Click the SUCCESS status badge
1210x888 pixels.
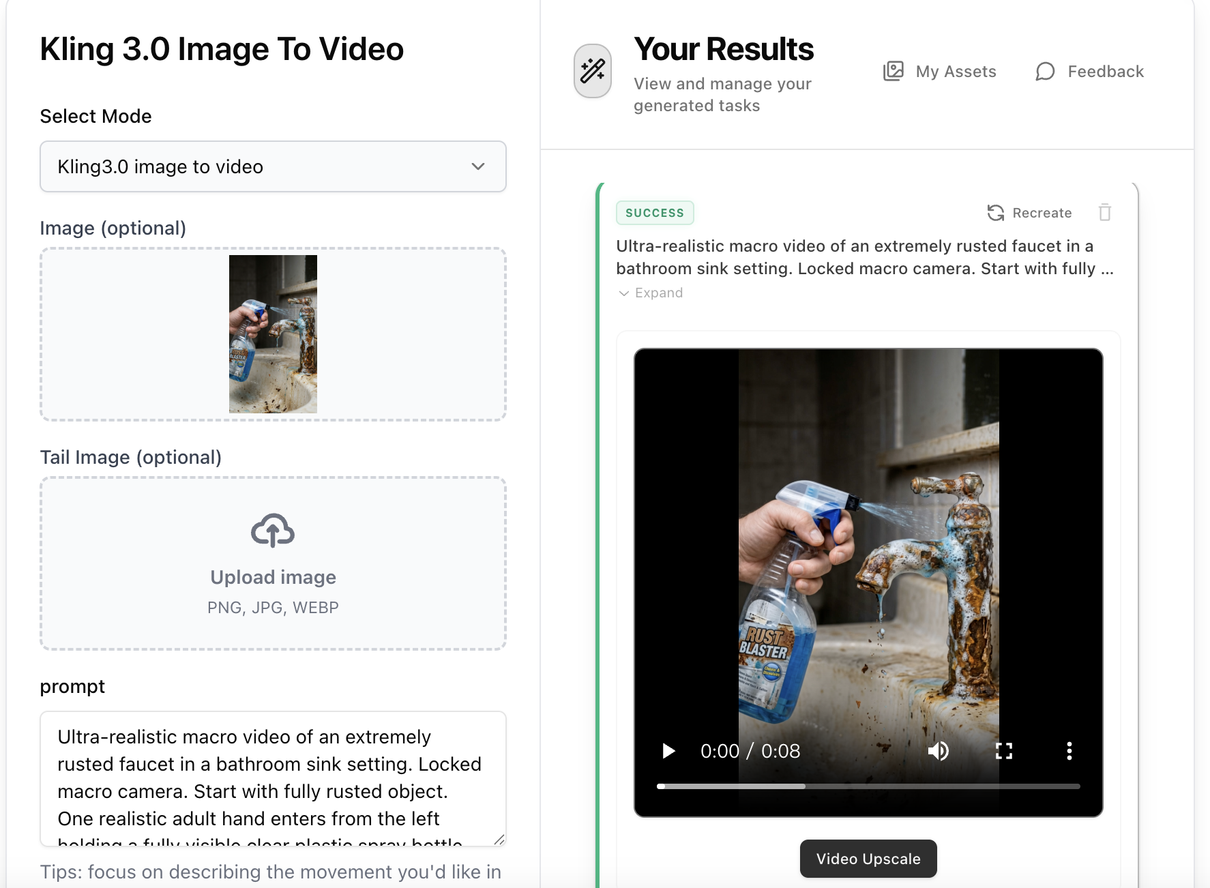coord(655,213)
